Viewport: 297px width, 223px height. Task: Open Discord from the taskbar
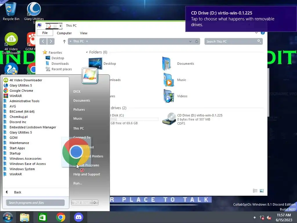[x=78, y=217]
